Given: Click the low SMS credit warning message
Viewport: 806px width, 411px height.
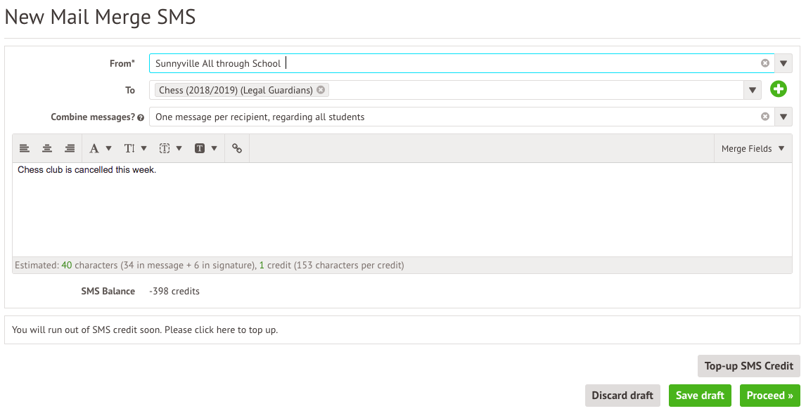Looking at the screenshot, I should [145, 330].
